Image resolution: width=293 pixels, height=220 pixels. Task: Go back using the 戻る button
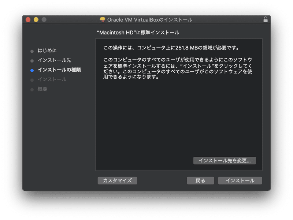(200, 180)
